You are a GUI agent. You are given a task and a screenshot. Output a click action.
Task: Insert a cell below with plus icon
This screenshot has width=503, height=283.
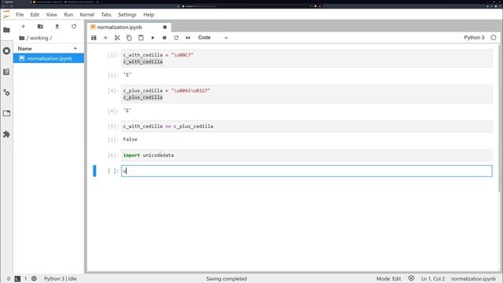pyautogui.click(x=105, y=38)
